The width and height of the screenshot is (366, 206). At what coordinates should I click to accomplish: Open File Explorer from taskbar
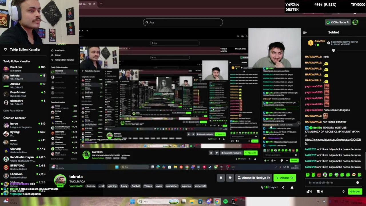192,201
